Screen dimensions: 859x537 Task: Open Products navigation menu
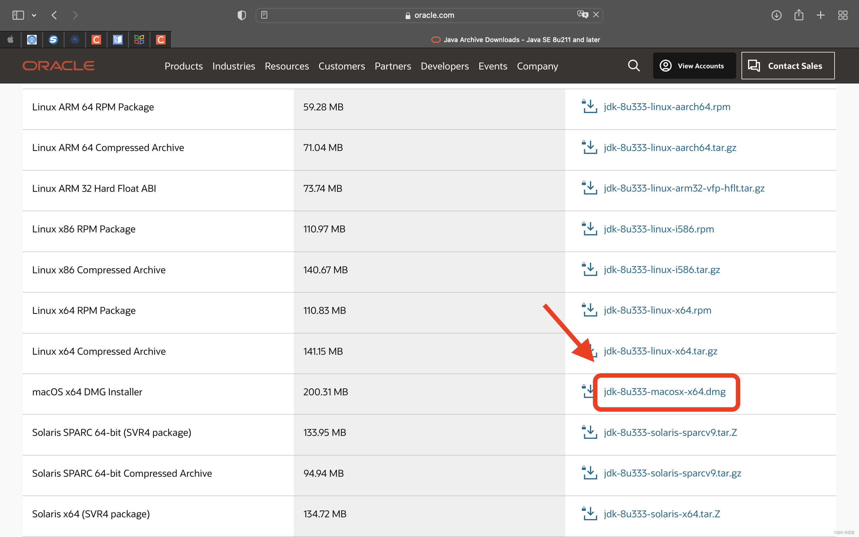click(x=183, y=66)
